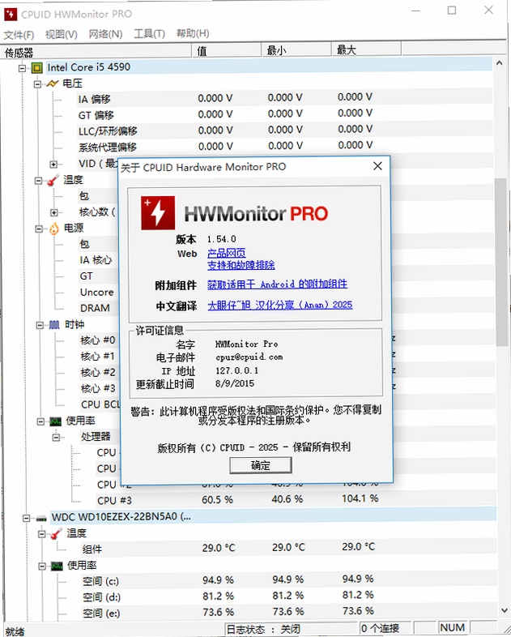
Task: Collapse the 时钟 clocks group
Action: (40, 326)
